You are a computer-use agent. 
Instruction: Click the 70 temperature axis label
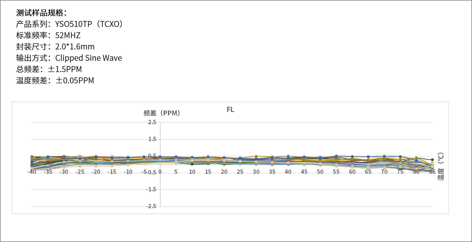(x=384, y=172)
